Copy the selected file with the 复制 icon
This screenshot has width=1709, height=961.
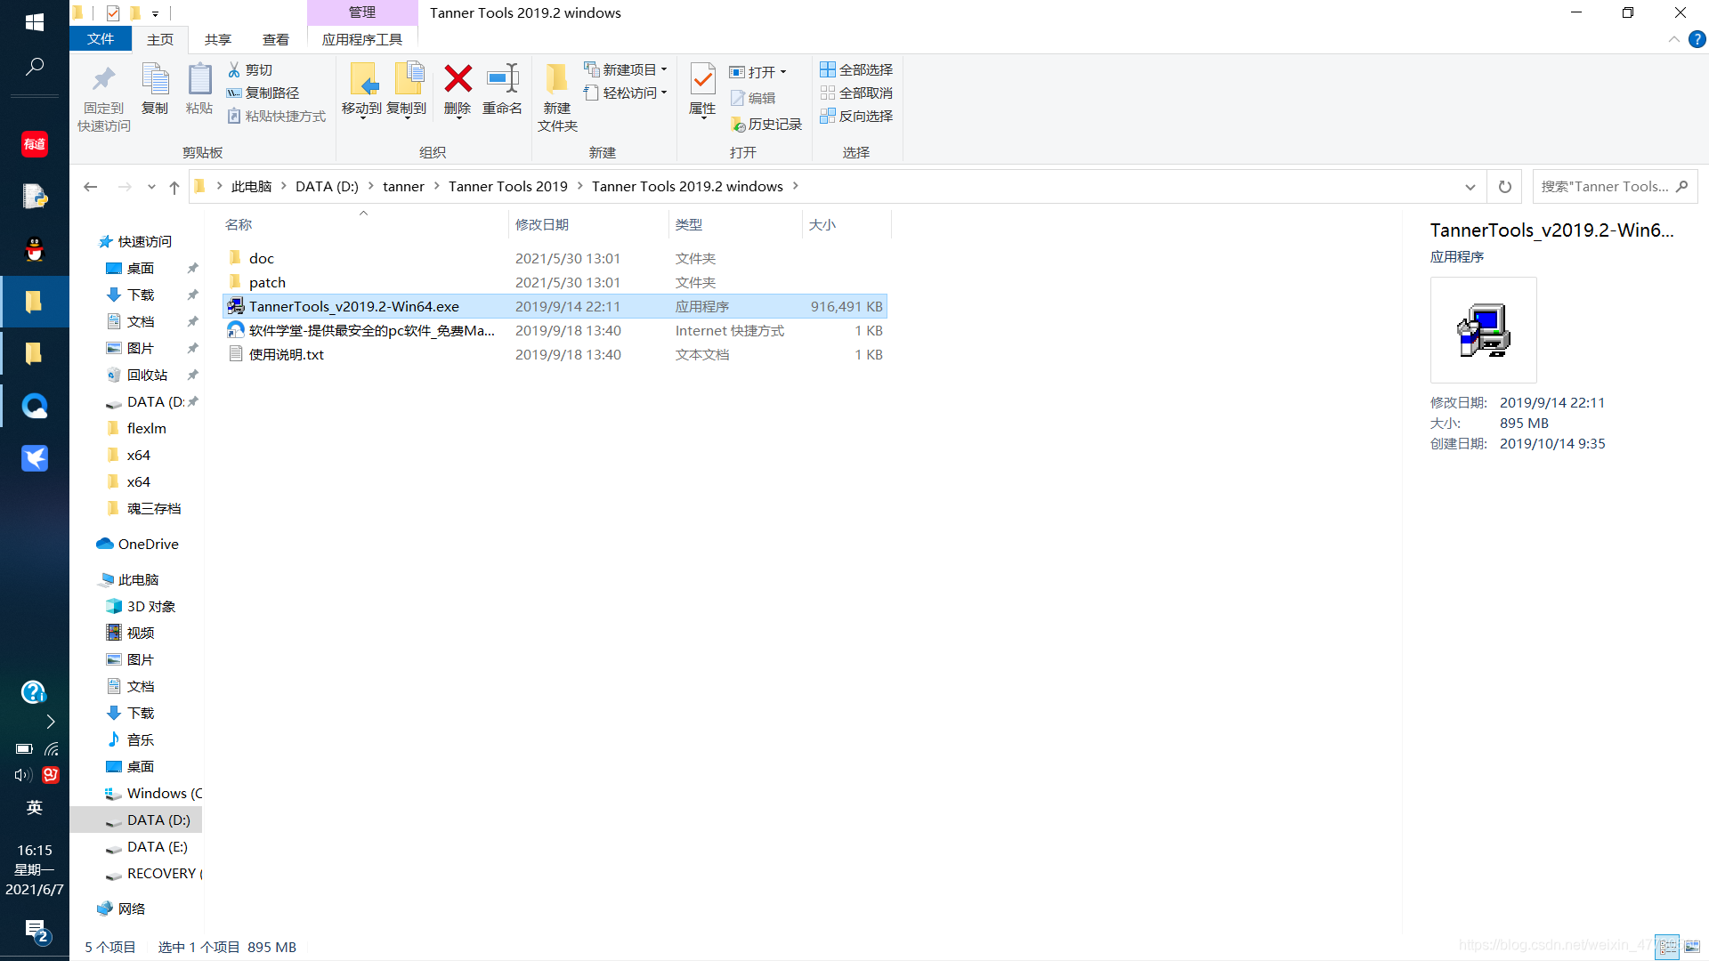[156, 92]
